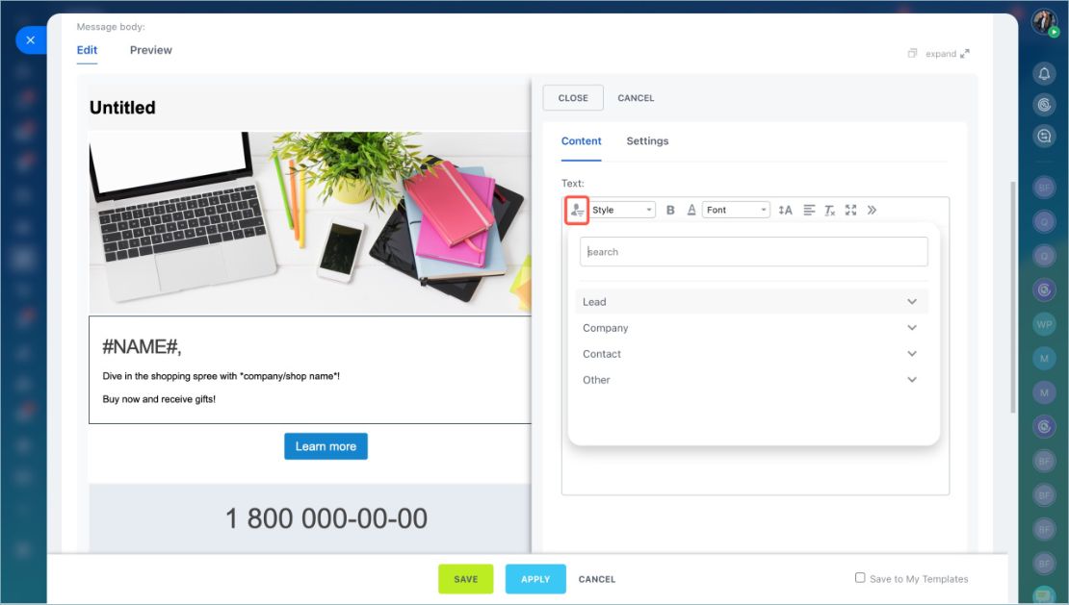Close the editor with blue X button

tap(31, 40)
